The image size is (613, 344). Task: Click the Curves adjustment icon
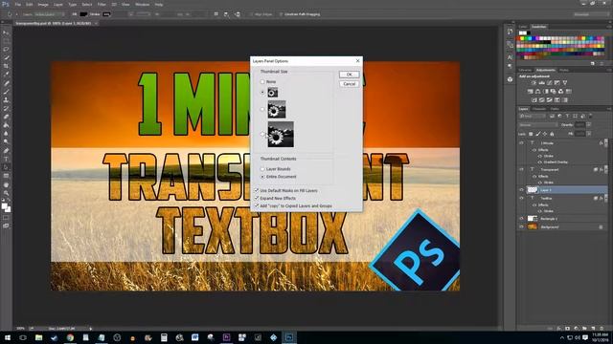(549, 83)
